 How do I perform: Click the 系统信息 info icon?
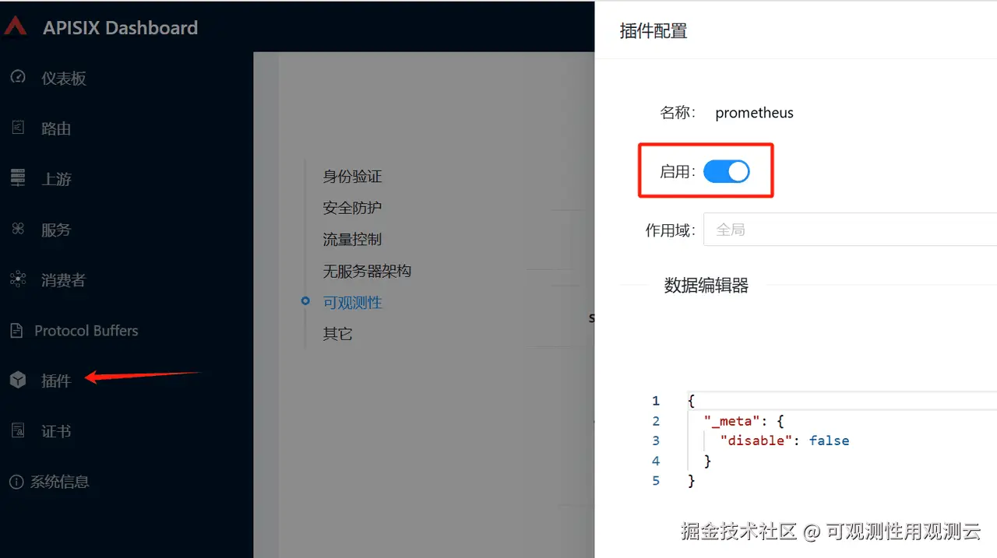[16, 482]
